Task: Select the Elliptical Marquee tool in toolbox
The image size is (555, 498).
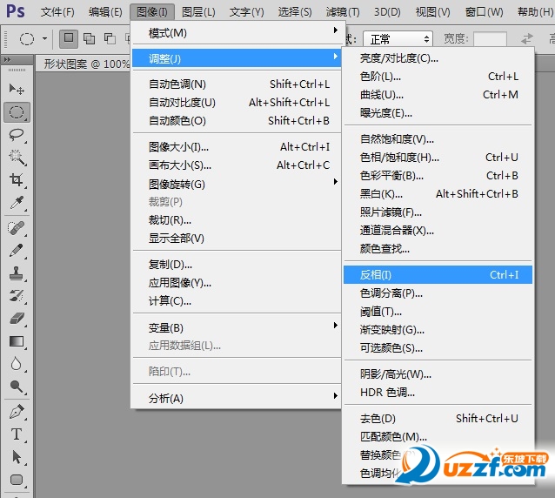Action: pos(17,112)
